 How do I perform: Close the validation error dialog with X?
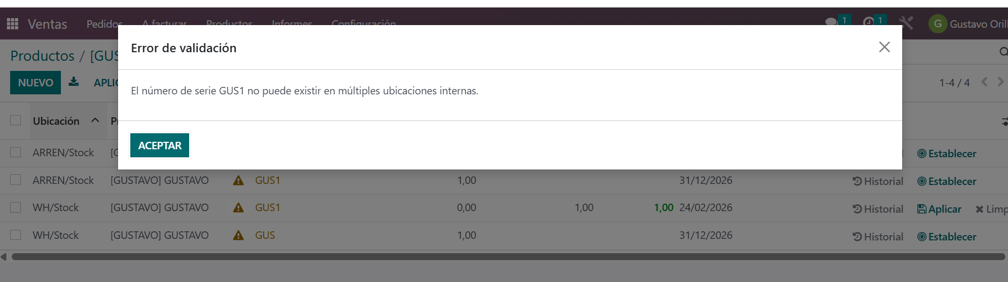pos(884,47)
